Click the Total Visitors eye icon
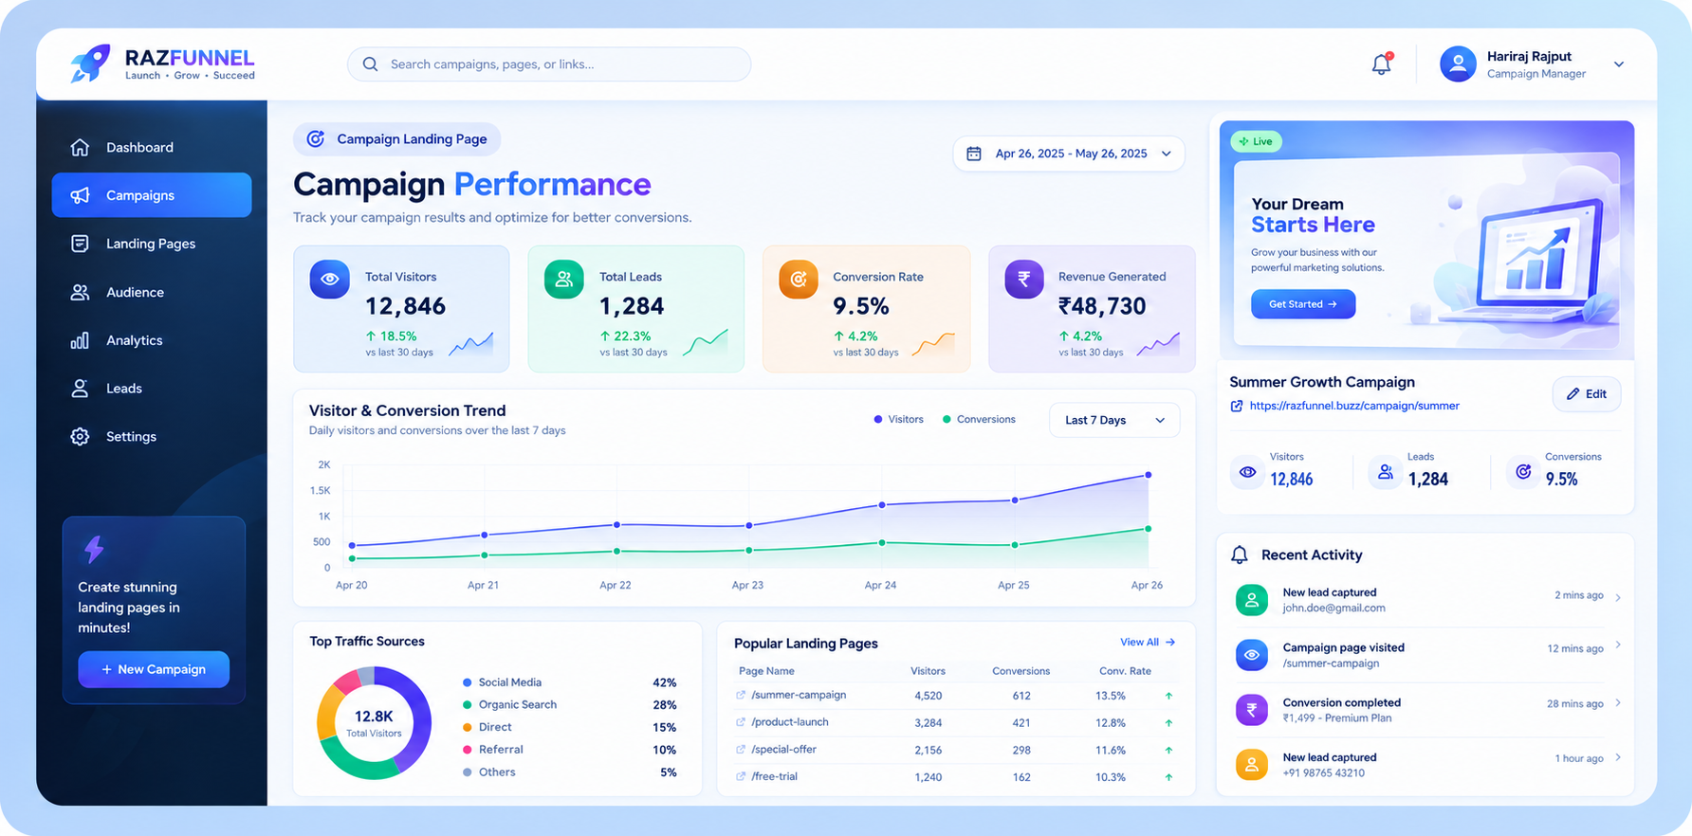The width and height of the screenshot is (1692, 836). tap(329, 279)
